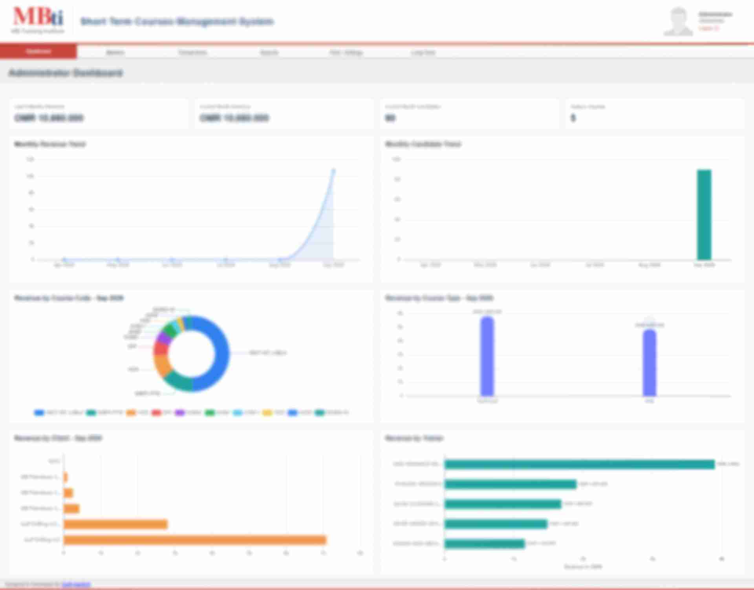Click the first OMR revenue stat card
This screenshot has width=754, height=590.
[99, 114]
